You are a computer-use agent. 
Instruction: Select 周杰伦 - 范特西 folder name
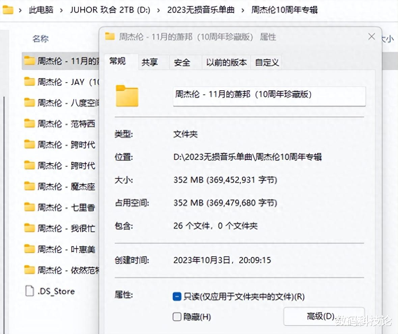[x=66, y=124]
